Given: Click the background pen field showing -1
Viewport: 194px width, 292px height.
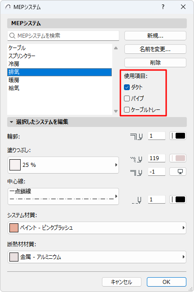Looking at the screenshot, I should [157, 171].
